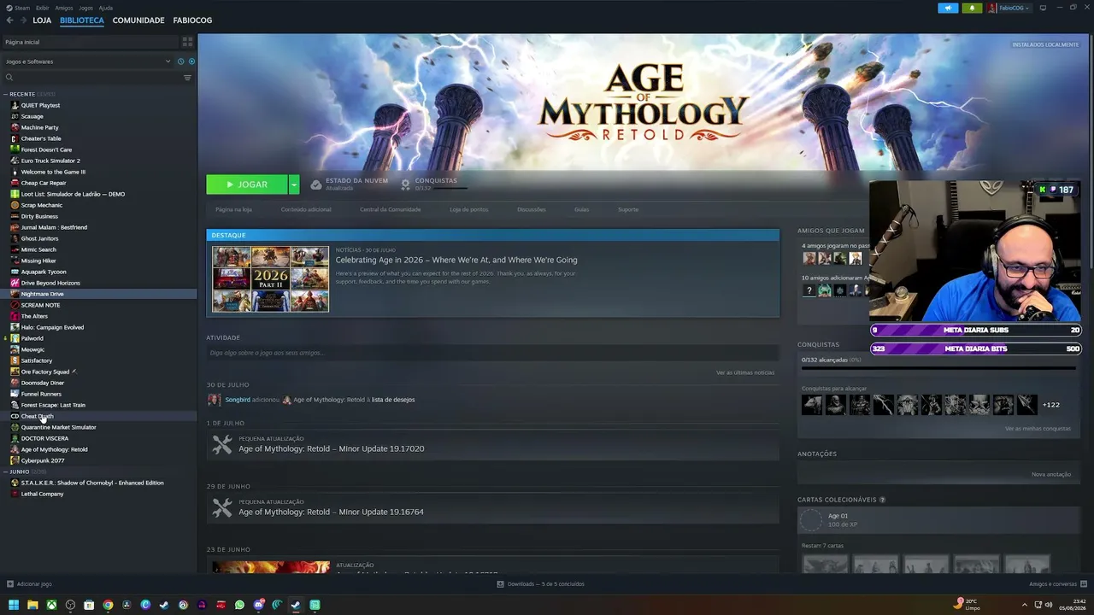
Task: Click the green JOGAR button
Action: tap(247, 184)
